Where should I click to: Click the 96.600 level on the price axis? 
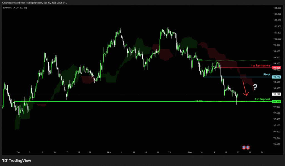(x=277, y=144)
